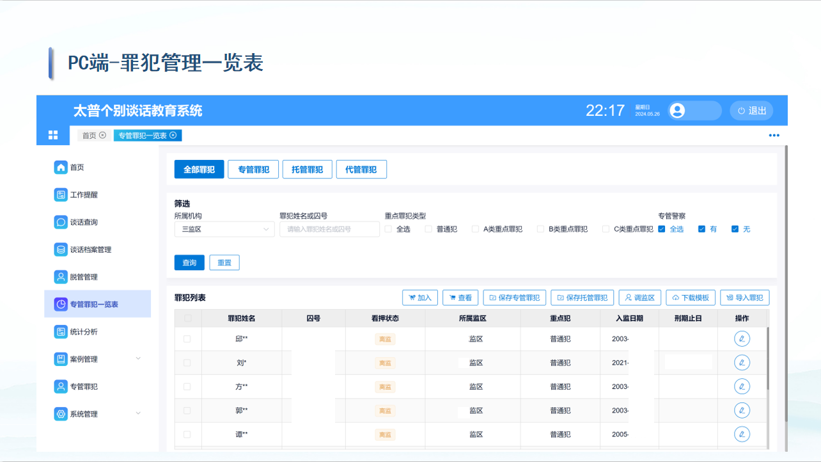Expand the 案例管理 submenu chevron
Screen dimensions: 821x462
(x=138, y=359)
